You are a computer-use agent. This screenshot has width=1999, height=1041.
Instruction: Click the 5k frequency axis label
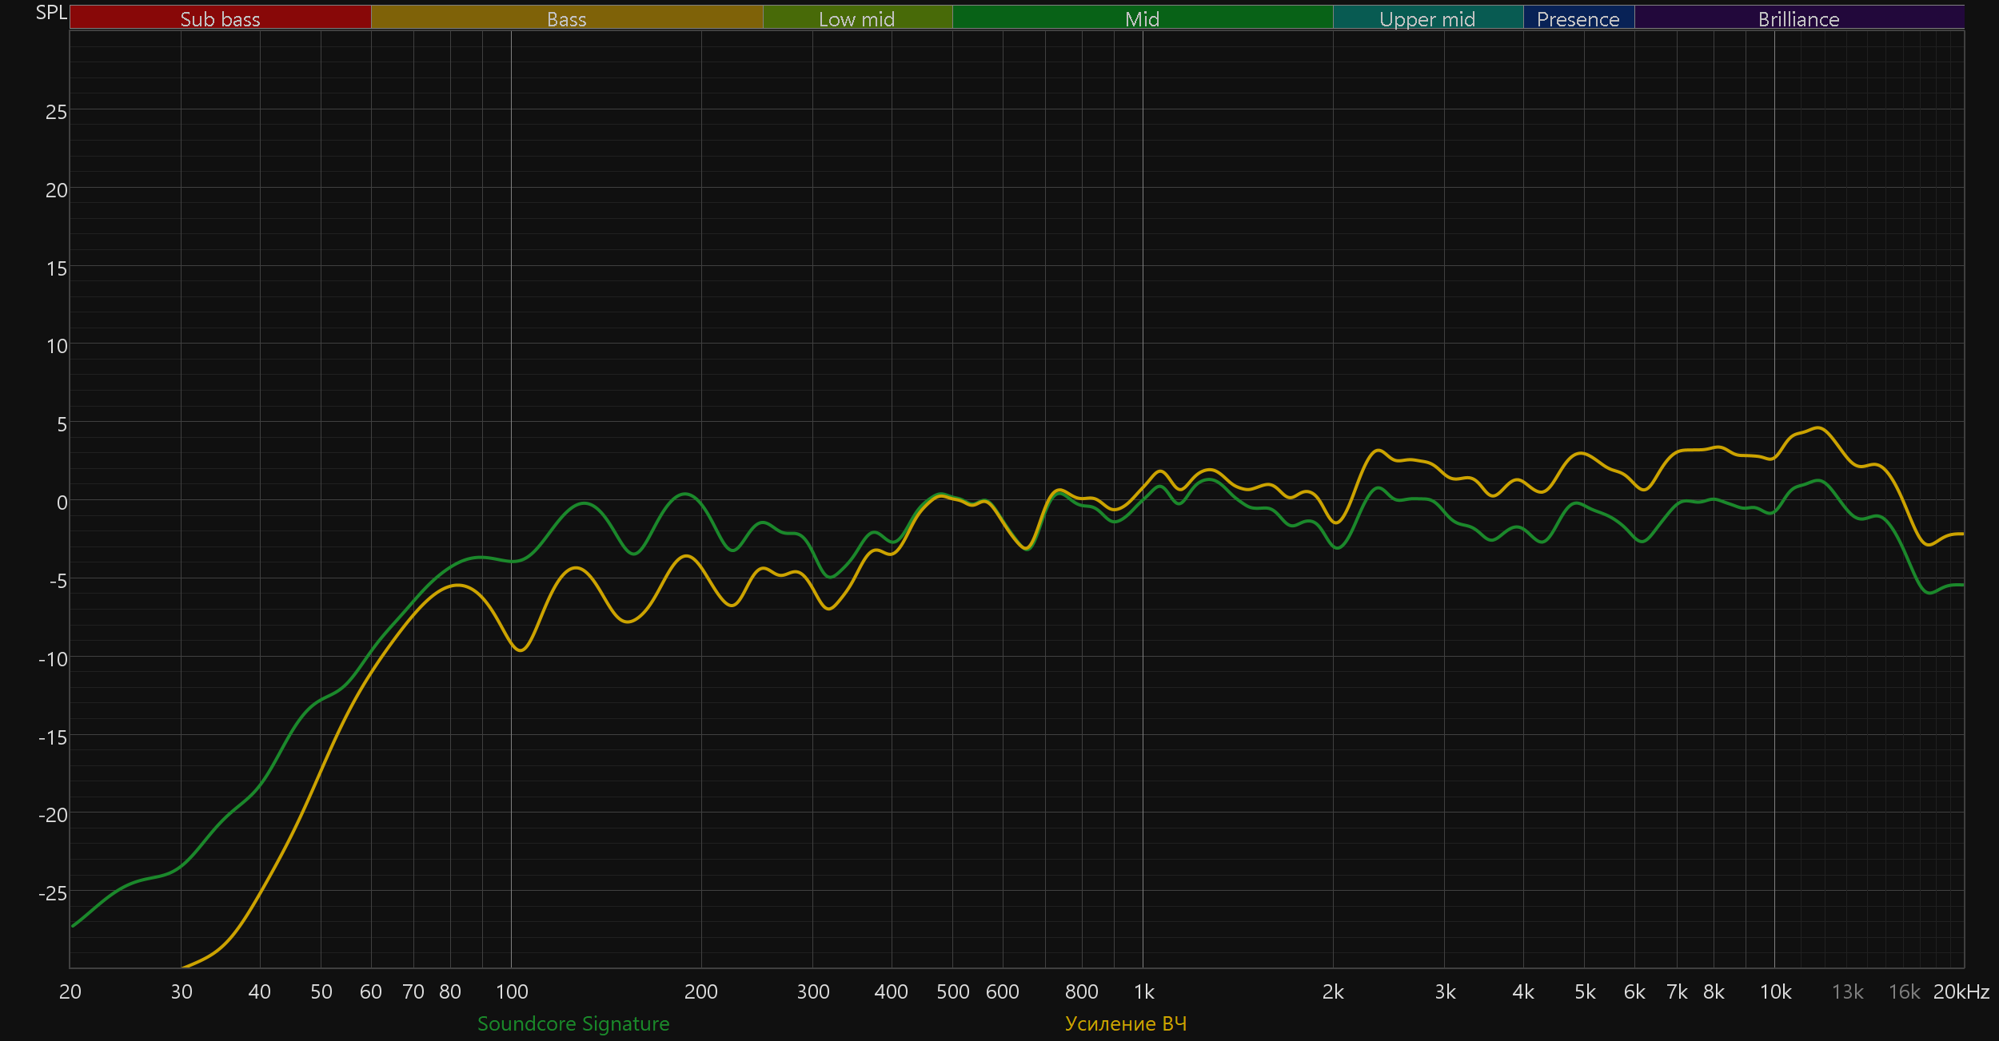coord(1585,991)
